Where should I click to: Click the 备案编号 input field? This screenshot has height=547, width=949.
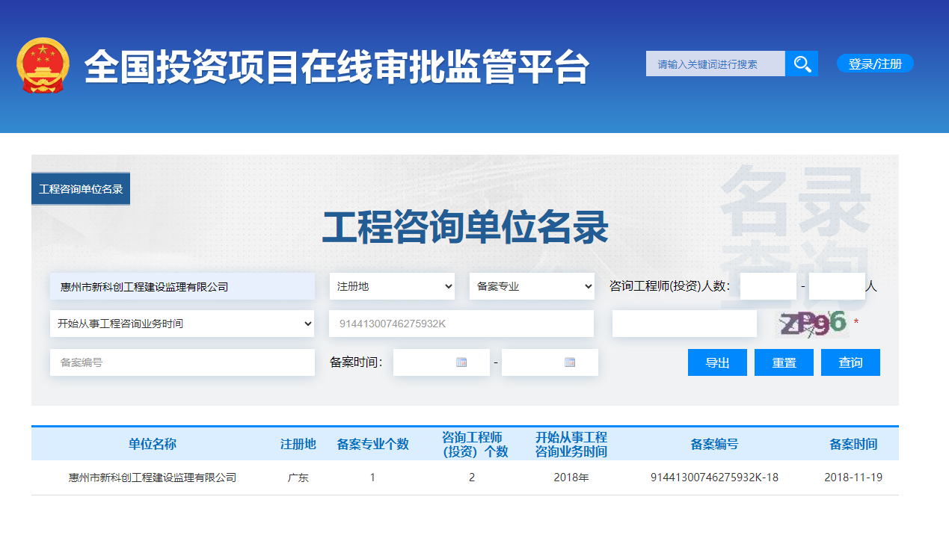[x=182, y=362]
